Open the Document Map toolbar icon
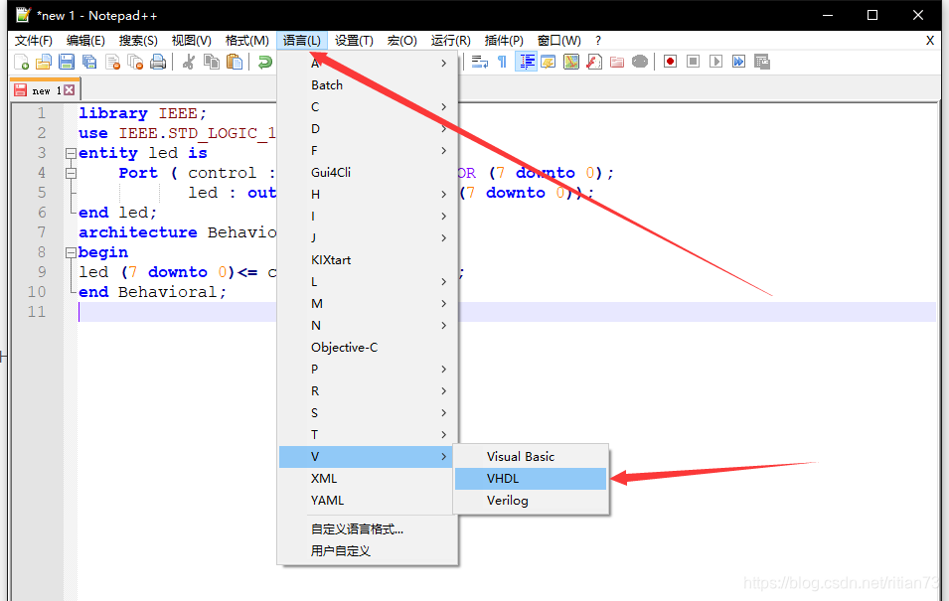The image size is (949, 601). coord(571,62)
